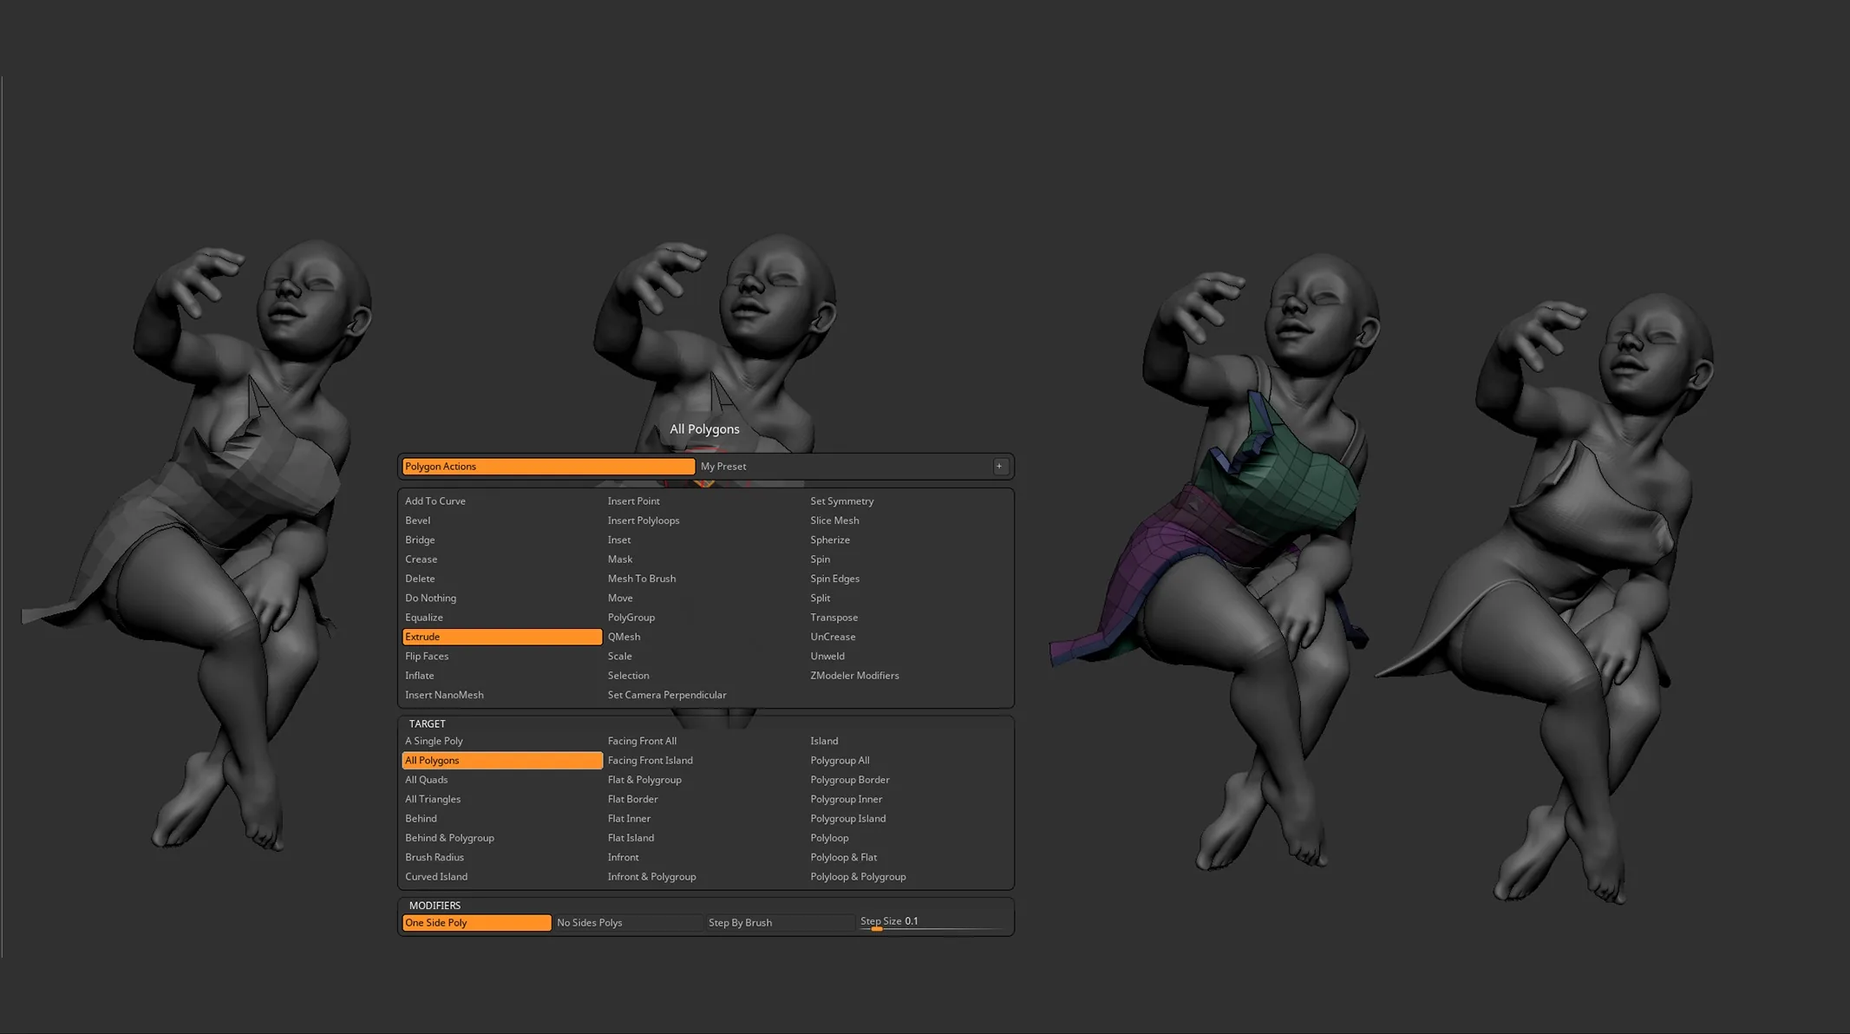Viewport: 1850px width, 1034px height.
Task: Enable the One Side Poly modifier
Action: [476, 923]
